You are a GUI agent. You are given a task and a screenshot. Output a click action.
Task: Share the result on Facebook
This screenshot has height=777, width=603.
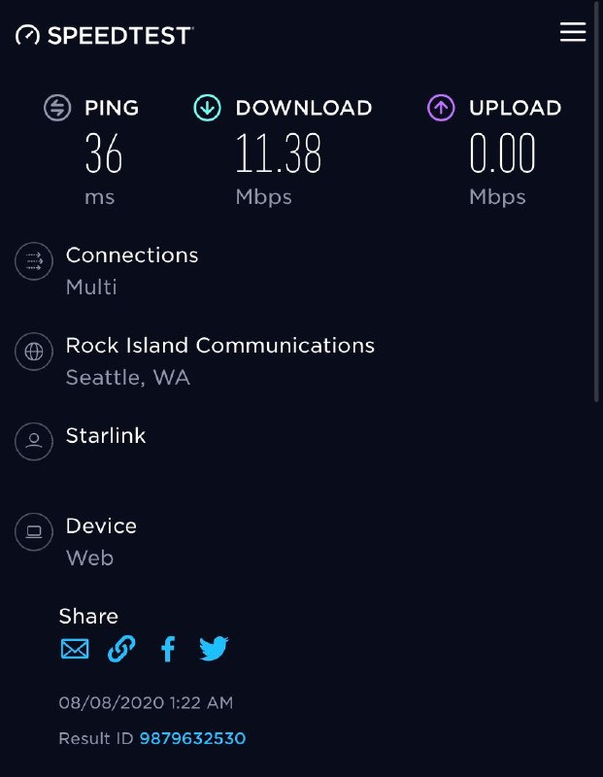(x=167, y=648)
